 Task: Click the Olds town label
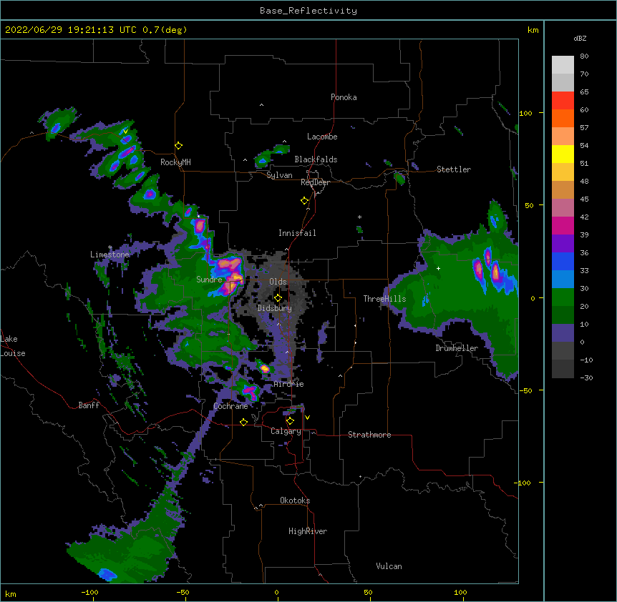pos(278,282)
